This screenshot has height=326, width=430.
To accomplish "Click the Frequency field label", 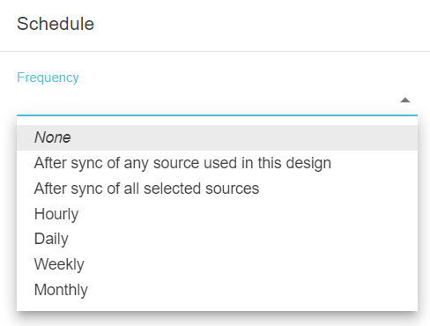I will (48, 78).
